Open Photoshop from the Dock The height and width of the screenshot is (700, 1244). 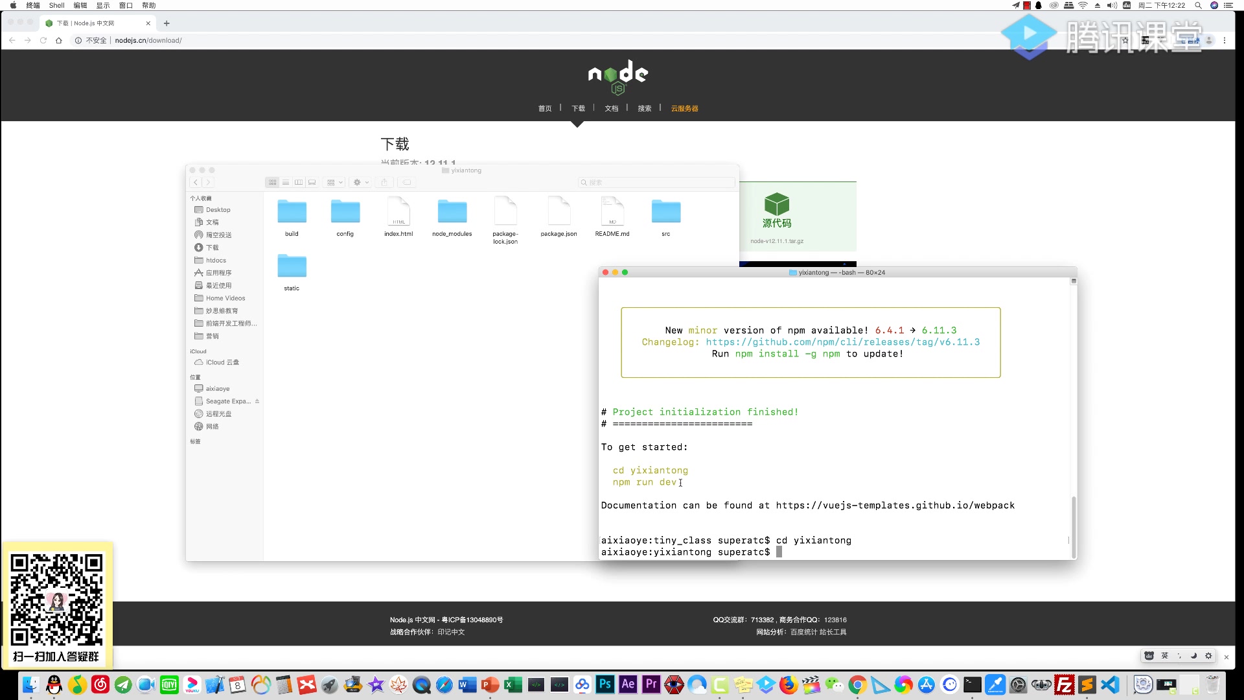605,684
